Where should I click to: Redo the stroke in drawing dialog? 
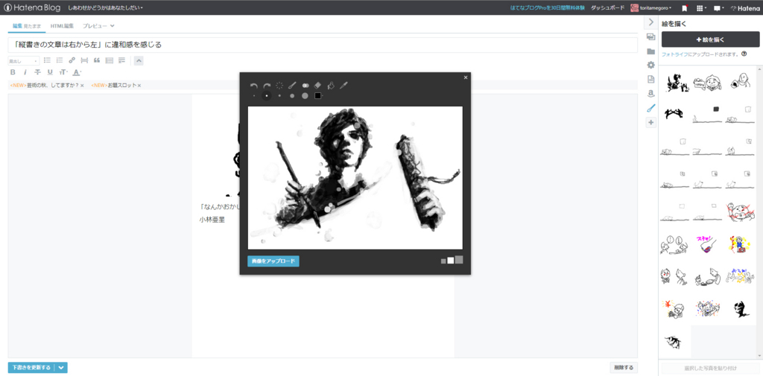pos(267,86)
